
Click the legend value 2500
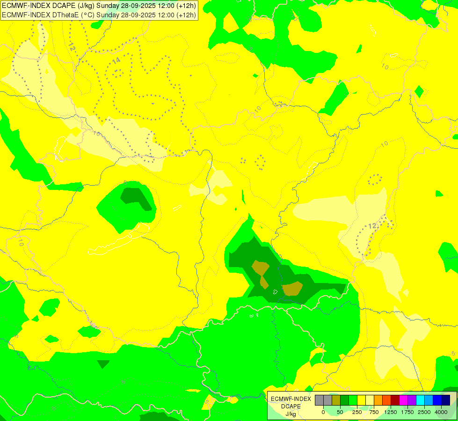(424, 412)
